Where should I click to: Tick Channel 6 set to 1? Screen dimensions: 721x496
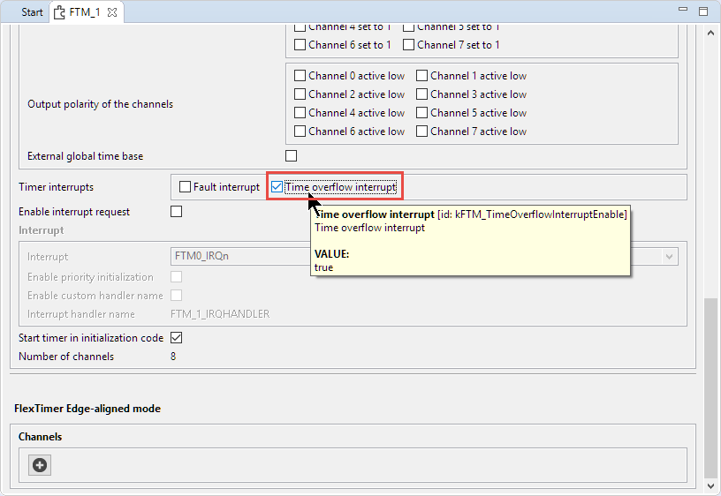(x=300, y=45)
